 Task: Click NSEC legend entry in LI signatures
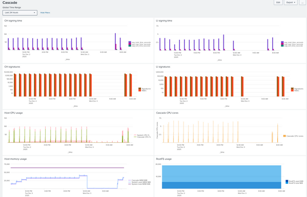coord(295,91)
